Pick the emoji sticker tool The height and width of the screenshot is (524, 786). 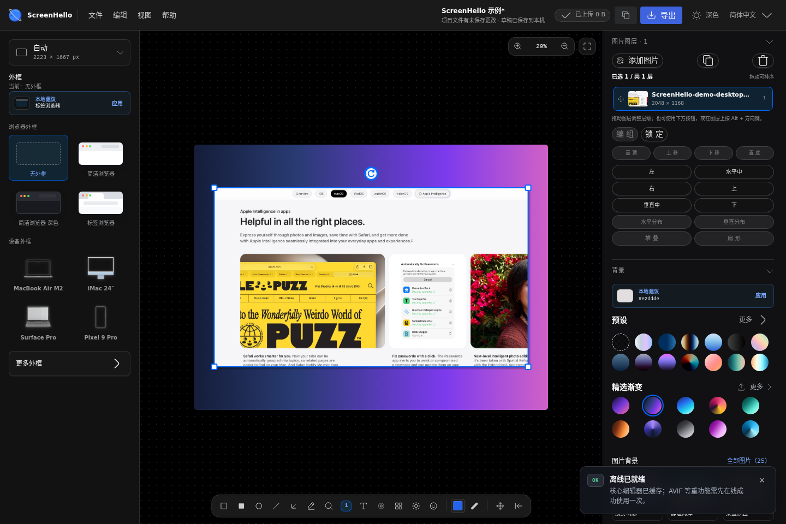[433, 506]
